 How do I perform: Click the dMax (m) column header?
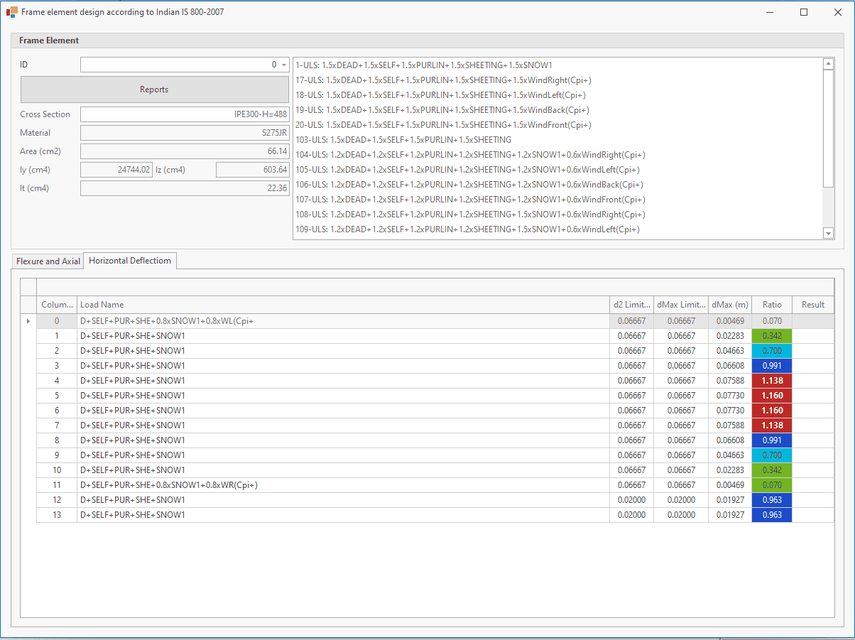click(x=729, y=305)
